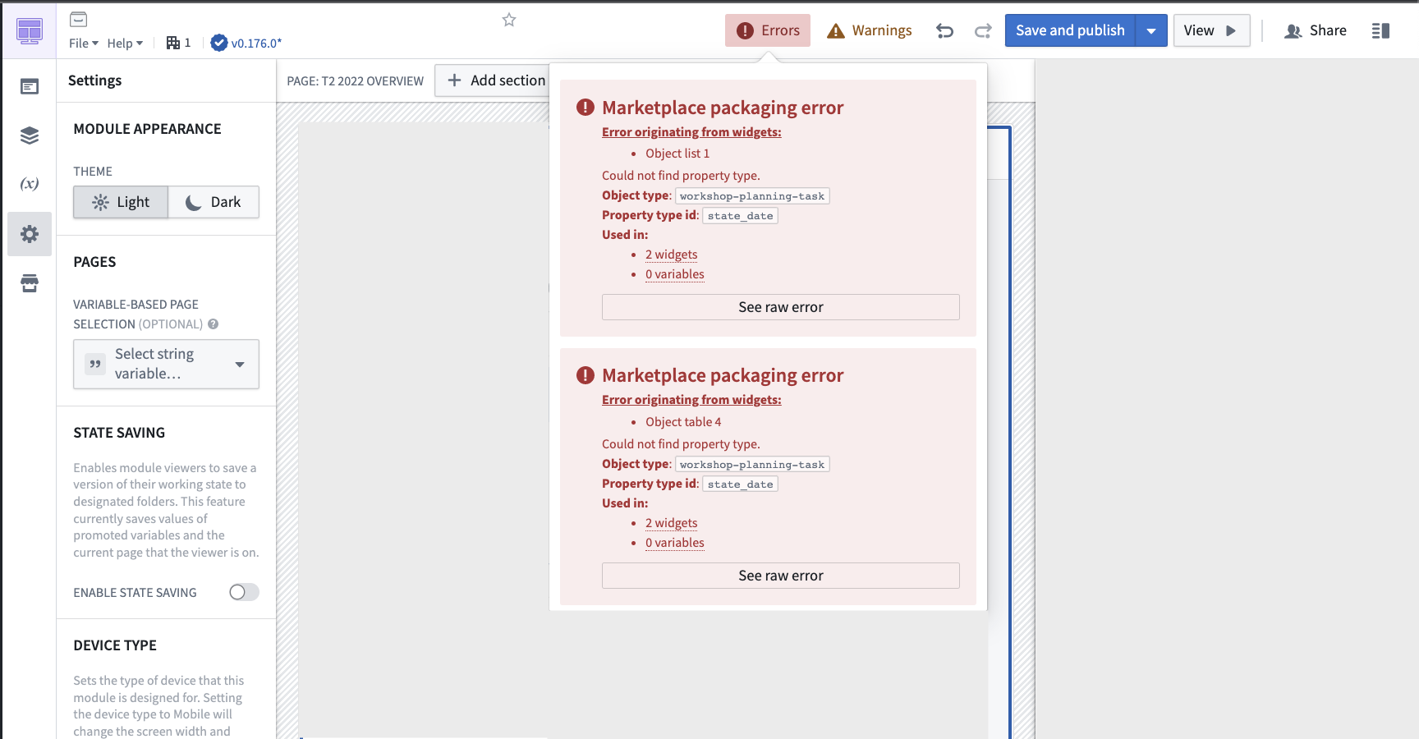Star this module as favorite
This screenshot has width=1419, height=739.
click(x=509, y=20)
